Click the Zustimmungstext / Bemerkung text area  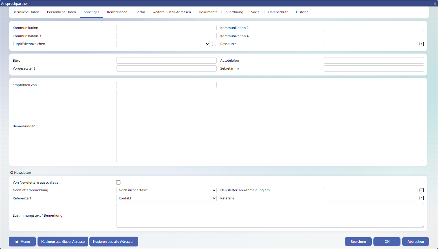coord(270,215)
